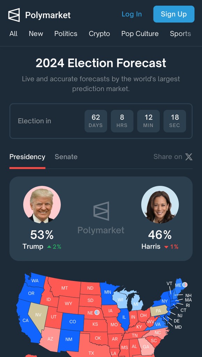Open the Crypto category
The width and height of the screenshot is (202, 357).
(99, 34)
